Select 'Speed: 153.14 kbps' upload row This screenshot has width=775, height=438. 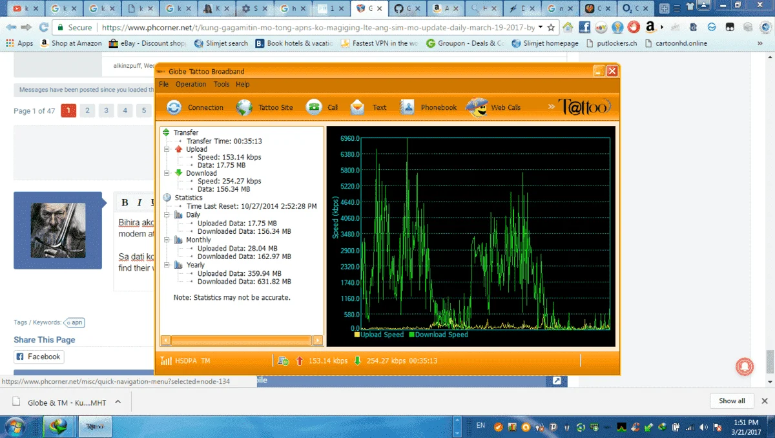pyautogui.click(x=229, y=157)
